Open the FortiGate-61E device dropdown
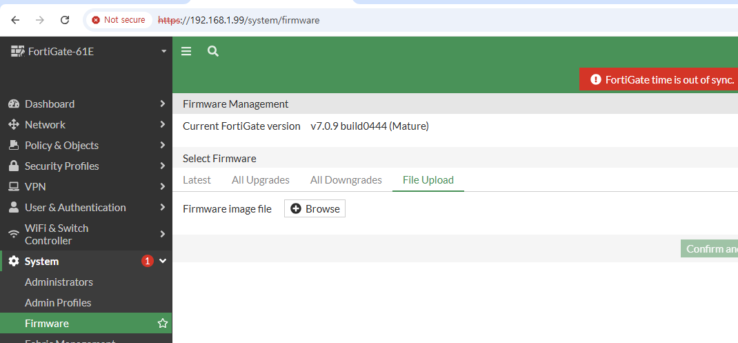This screenshot has width=738, height=343. pyautogui.click(x=163, y=51)
